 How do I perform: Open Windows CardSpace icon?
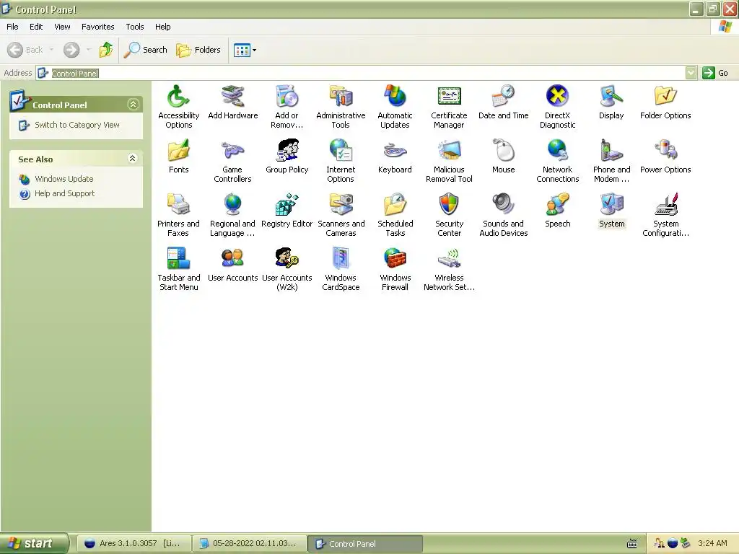pyautogui.click(x=341, y=269)
